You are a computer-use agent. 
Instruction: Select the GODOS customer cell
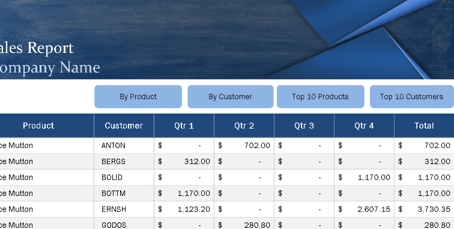(124, 224)
